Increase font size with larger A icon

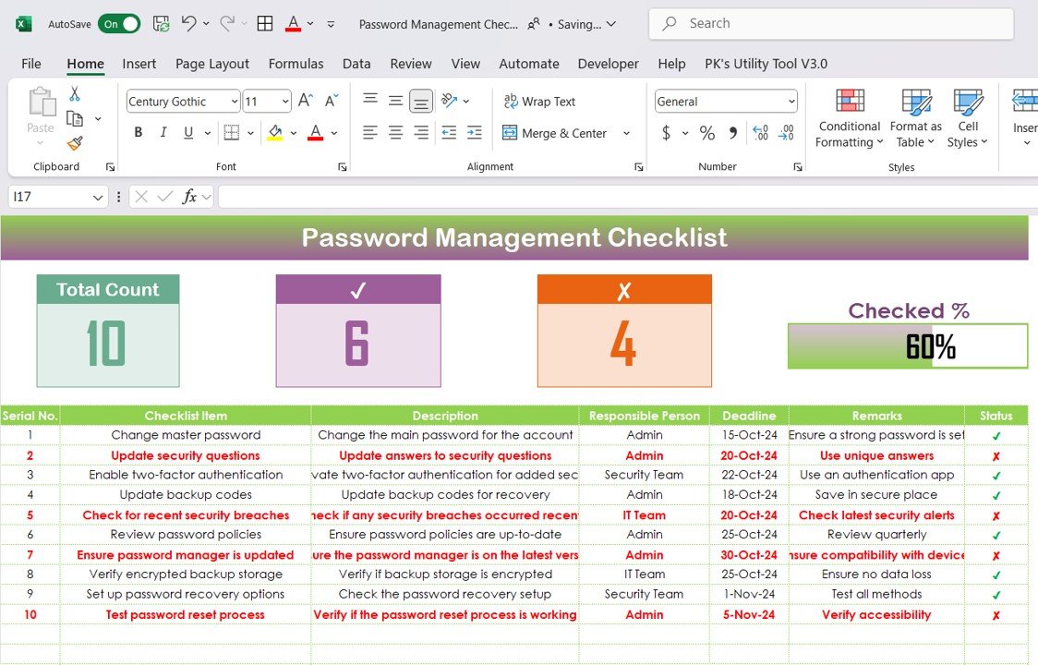pos(305,101)
